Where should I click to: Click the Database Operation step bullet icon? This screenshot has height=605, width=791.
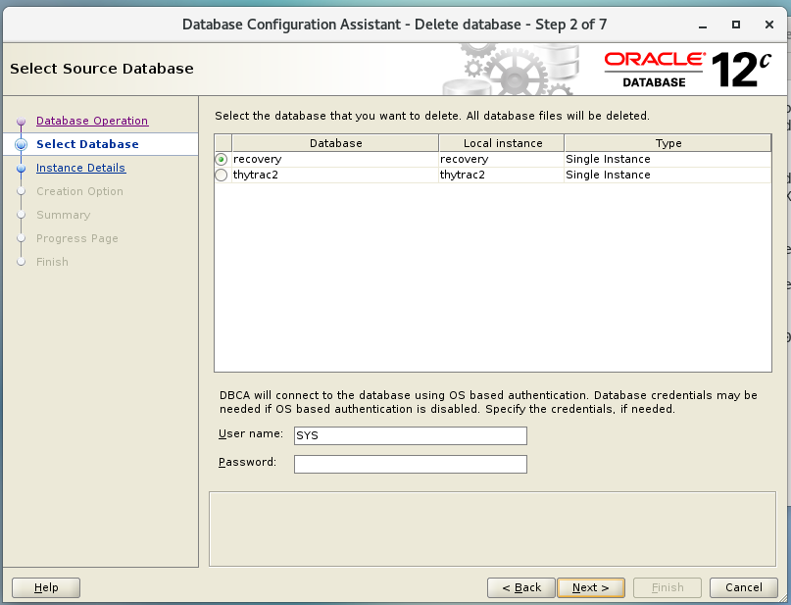[x=22, y=122]
